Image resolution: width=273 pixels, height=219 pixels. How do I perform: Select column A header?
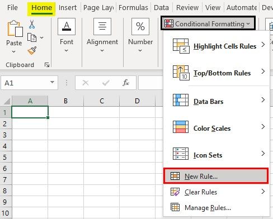30,101
